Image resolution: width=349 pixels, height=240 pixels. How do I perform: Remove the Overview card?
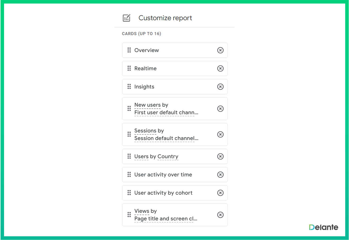[220, 50]
